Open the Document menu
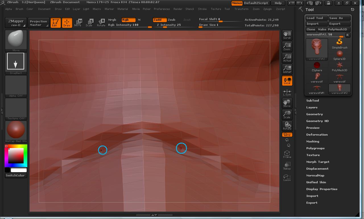This screenshot has height=219, width=364. [44, 9]
